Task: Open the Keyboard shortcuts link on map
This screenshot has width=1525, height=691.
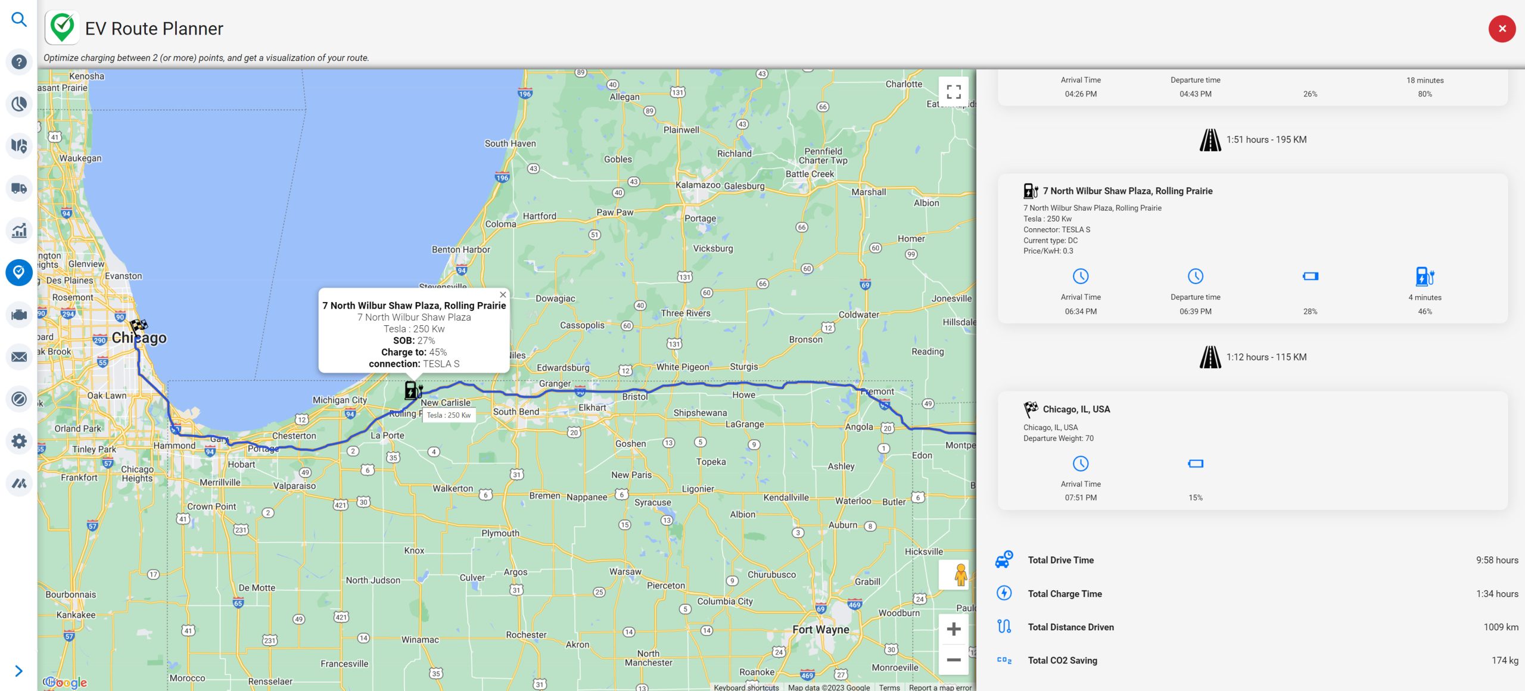Action: click(746, 687)
